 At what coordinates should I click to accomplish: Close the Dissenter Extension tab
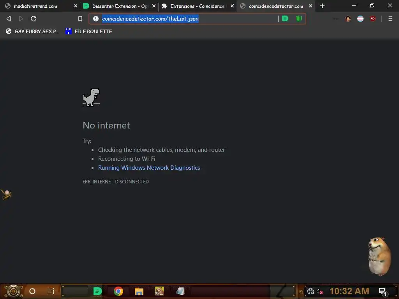click(154, 6)
